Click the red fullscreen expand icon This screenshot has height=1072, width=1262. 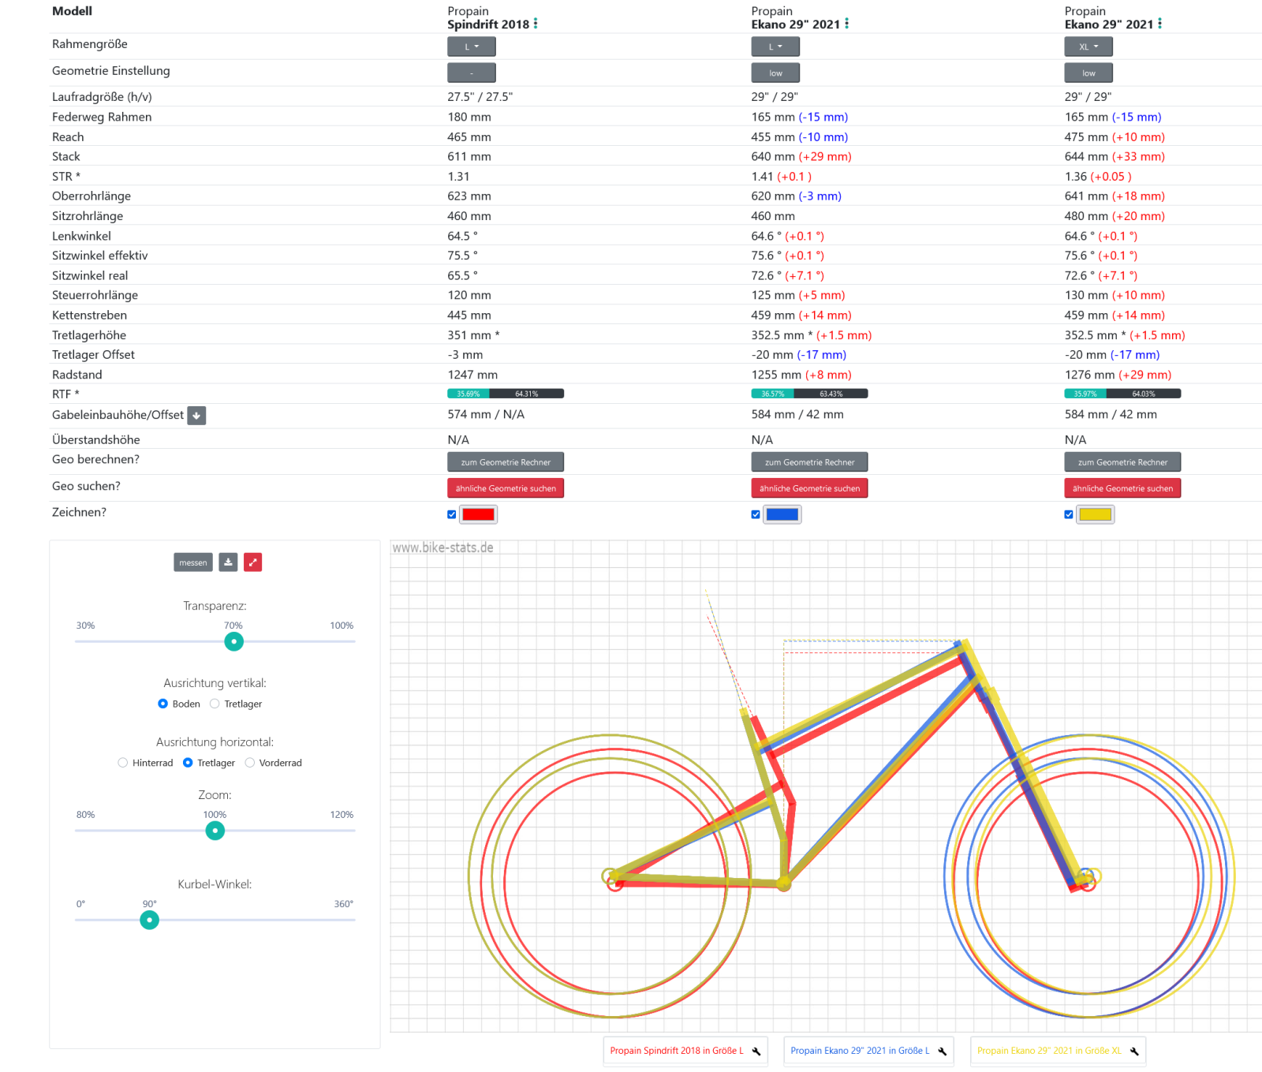(x=252, y=562)
